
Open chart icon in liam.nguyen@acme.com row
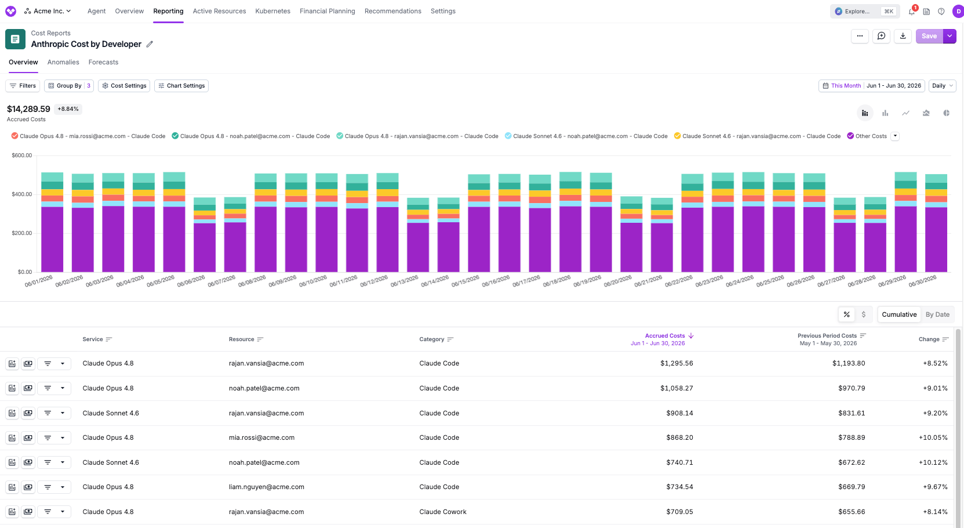point(12,487)
